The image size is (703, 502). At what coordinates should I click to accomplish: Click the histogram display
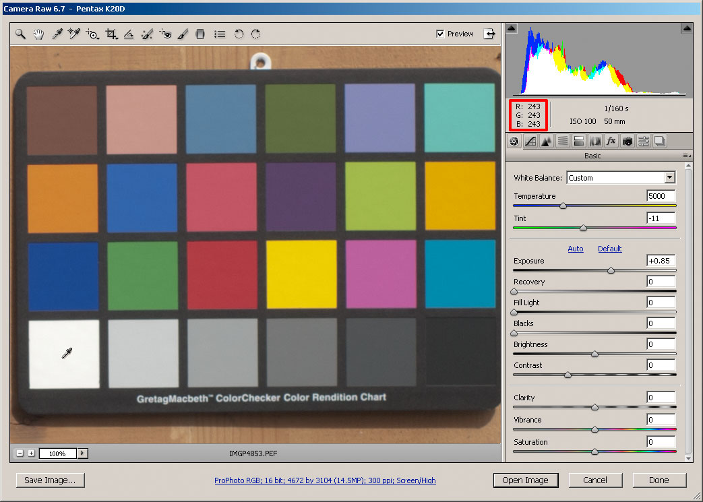coord(599,60)
